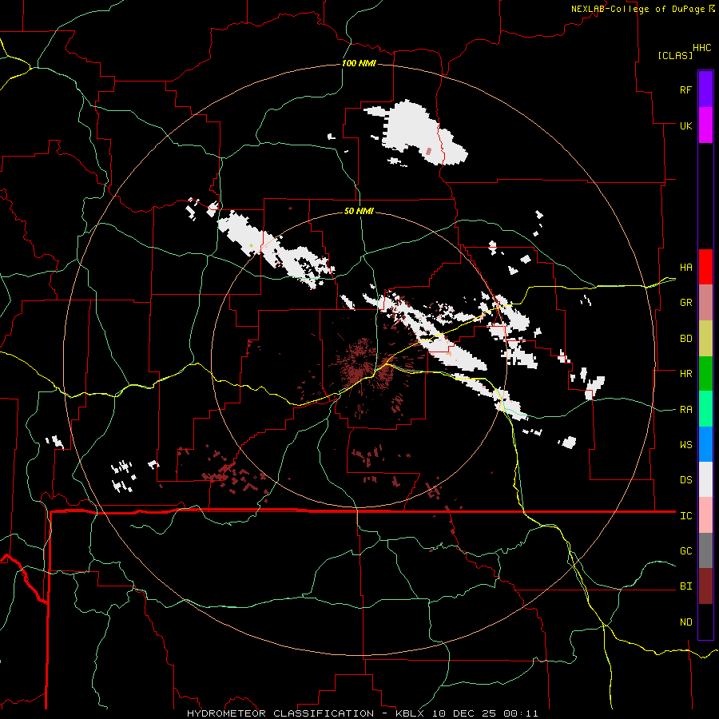Click the BD legend label

[x=685, y=339]
